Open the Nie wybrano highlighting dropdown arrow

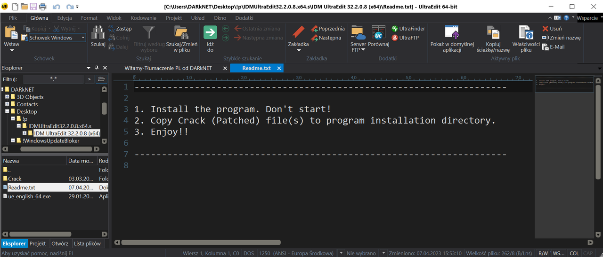[x=384, y=253]
